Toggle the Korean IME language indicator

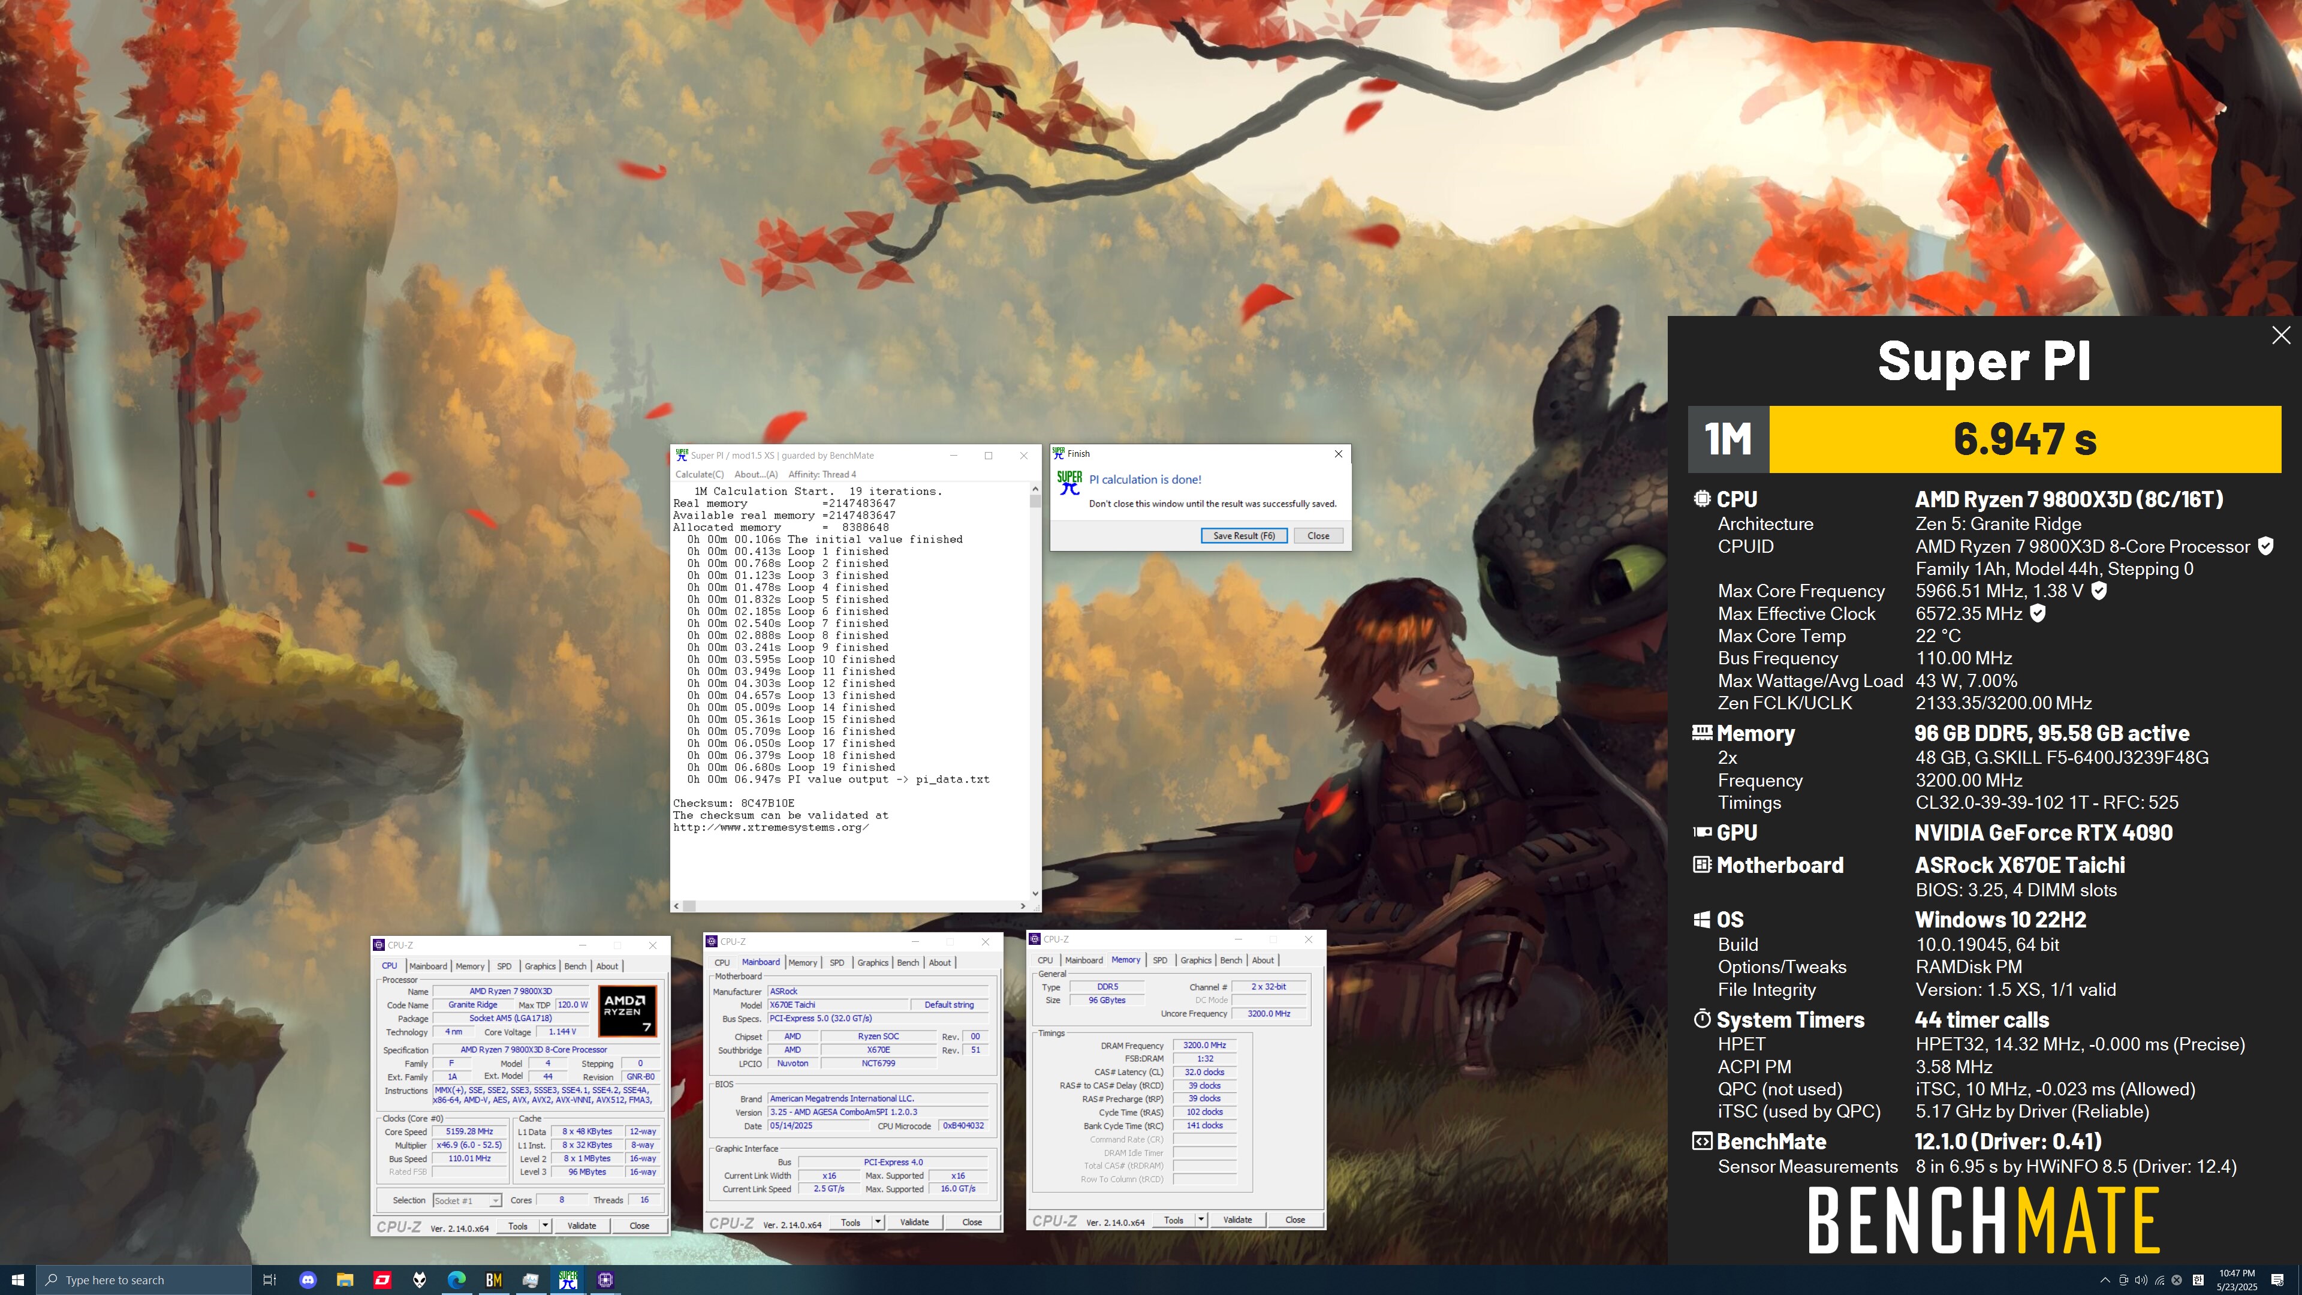tap(2198, 1280)
